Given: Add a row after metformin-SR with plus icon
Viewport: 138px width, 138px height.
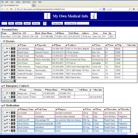Looking at the screenshot, I should tap(14, 120).
